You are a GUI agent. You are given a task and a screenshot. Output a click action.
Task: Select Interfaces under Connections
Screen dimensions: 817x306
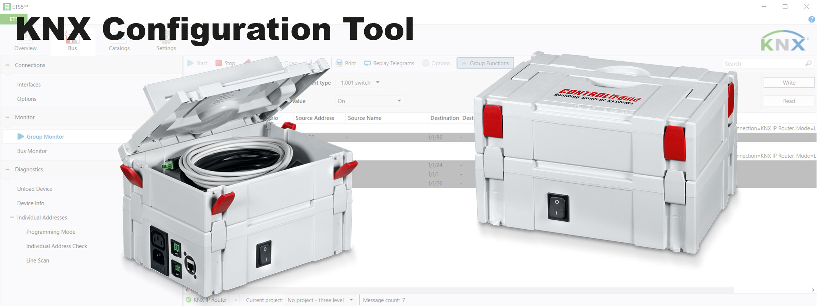(x=29, y=84)
